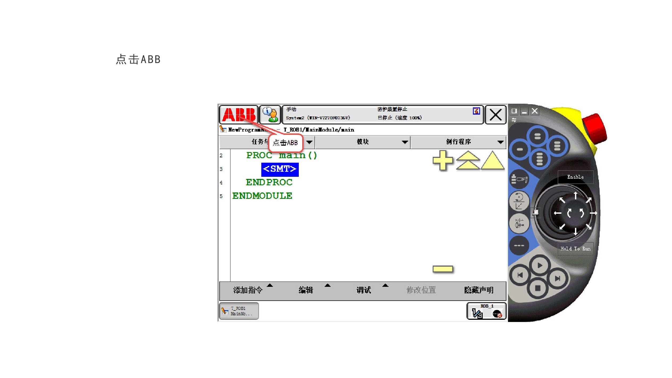Click the yellow plus zoom-in icon
The height and width of the screenshot is (378, 672).
tap(442, 160)
